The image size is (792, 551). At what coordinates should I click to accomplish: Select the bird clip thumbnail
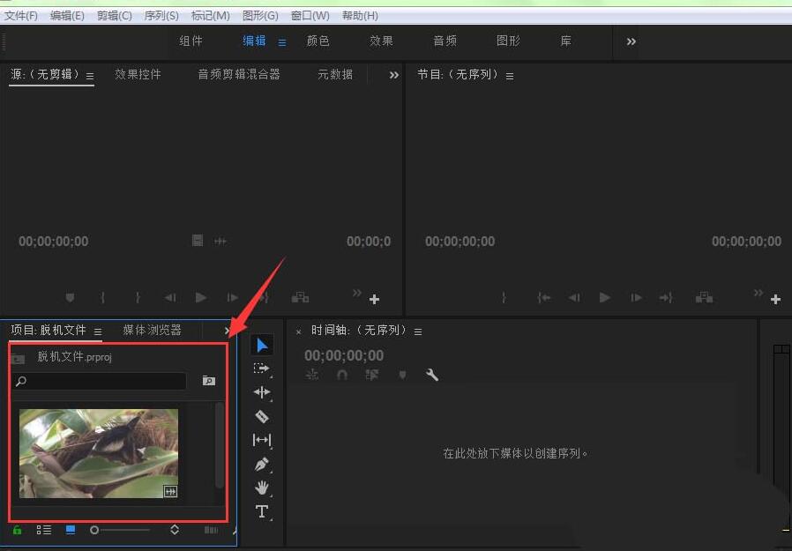pos(97,452)
